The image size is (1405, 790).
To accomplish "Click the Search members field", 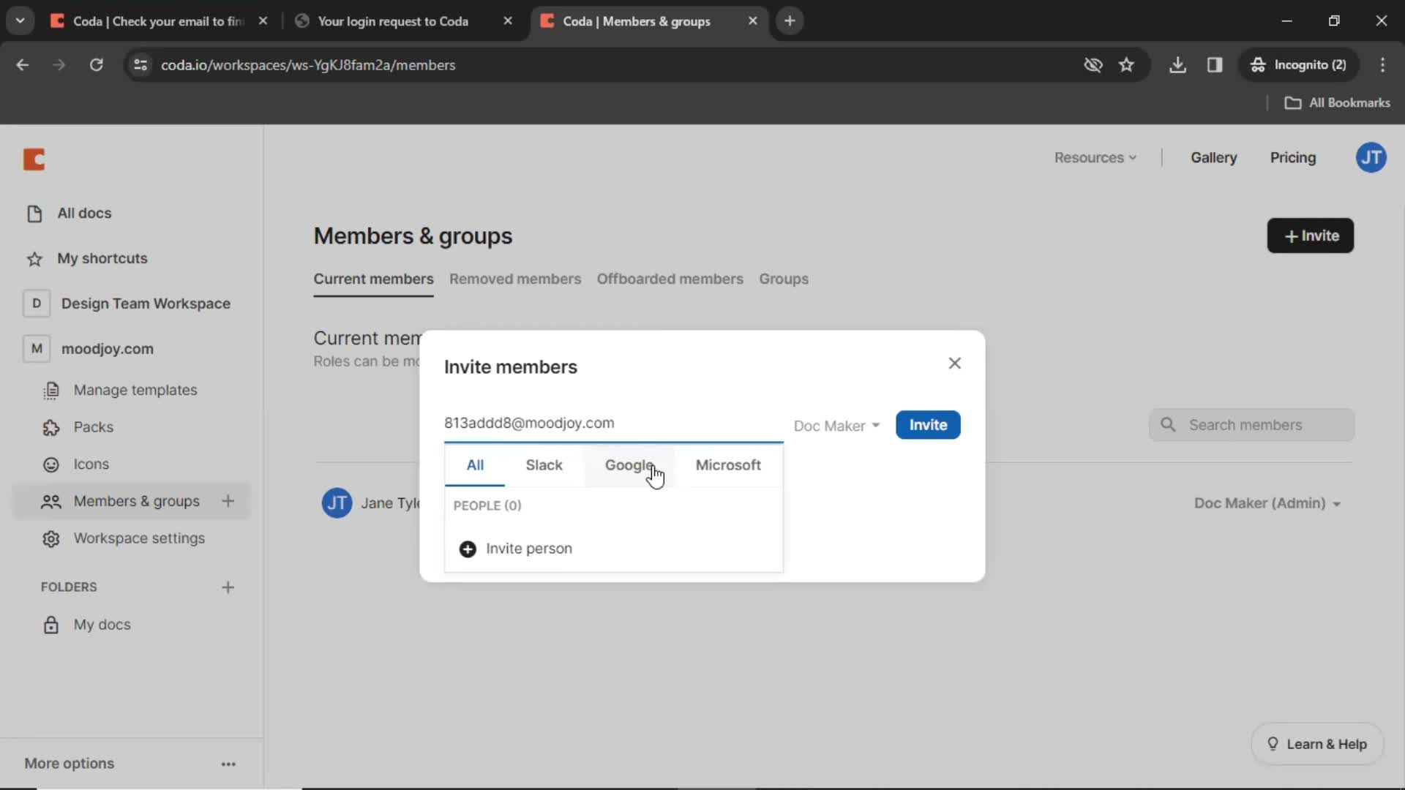I will [x=1251, y=425].
